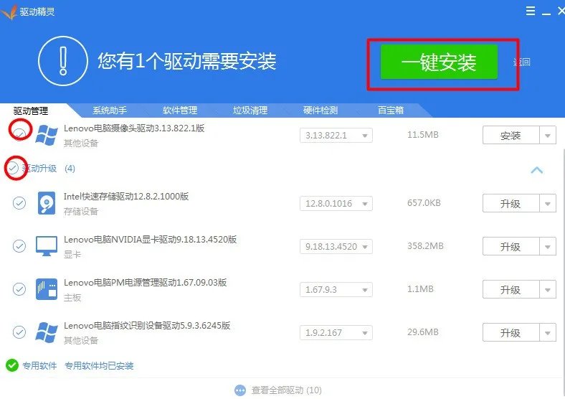
Task: Toggle checkbox for Intel快速存储驱动
Action: click(19, 203)
